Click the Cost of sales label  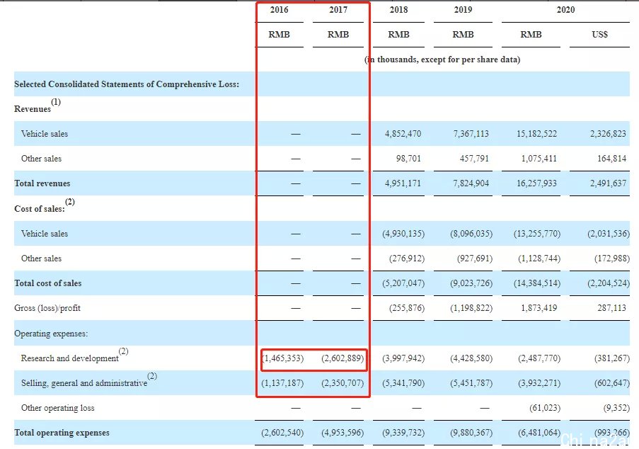pyautogui.click(x=40, y=209)
